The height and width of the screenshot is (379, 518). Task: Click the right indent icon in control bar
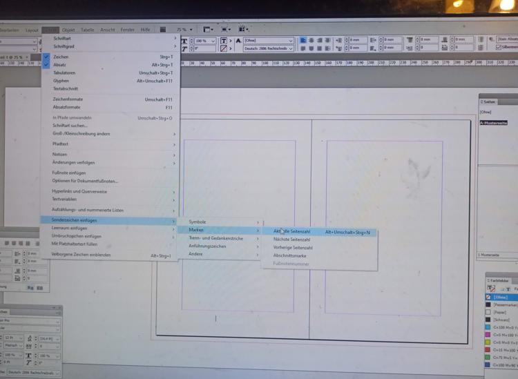[373, 40]
